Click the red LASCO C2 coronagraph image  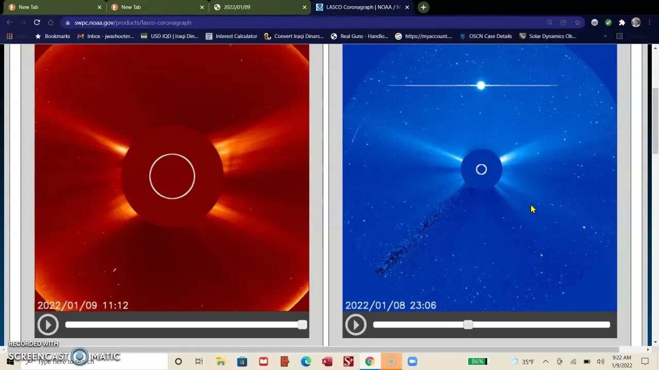pos(172,177)
